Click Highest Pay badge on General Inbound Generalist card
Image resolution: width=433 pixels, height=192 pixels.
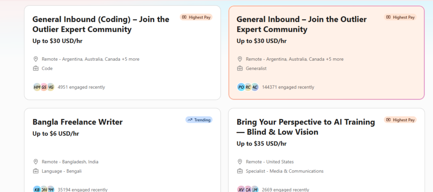(x=400, y=17)
